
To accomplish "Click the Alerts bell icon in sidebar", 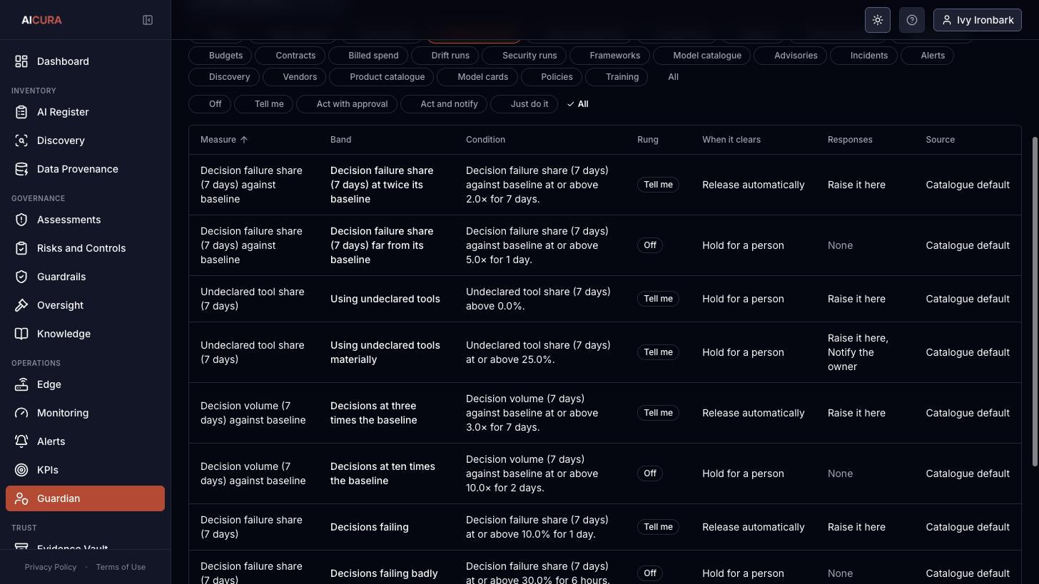I will click(21, 441).
